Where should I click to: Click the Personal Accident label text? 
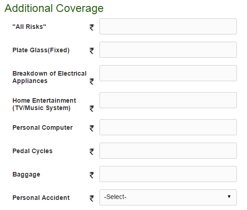[x=41, y=198]
